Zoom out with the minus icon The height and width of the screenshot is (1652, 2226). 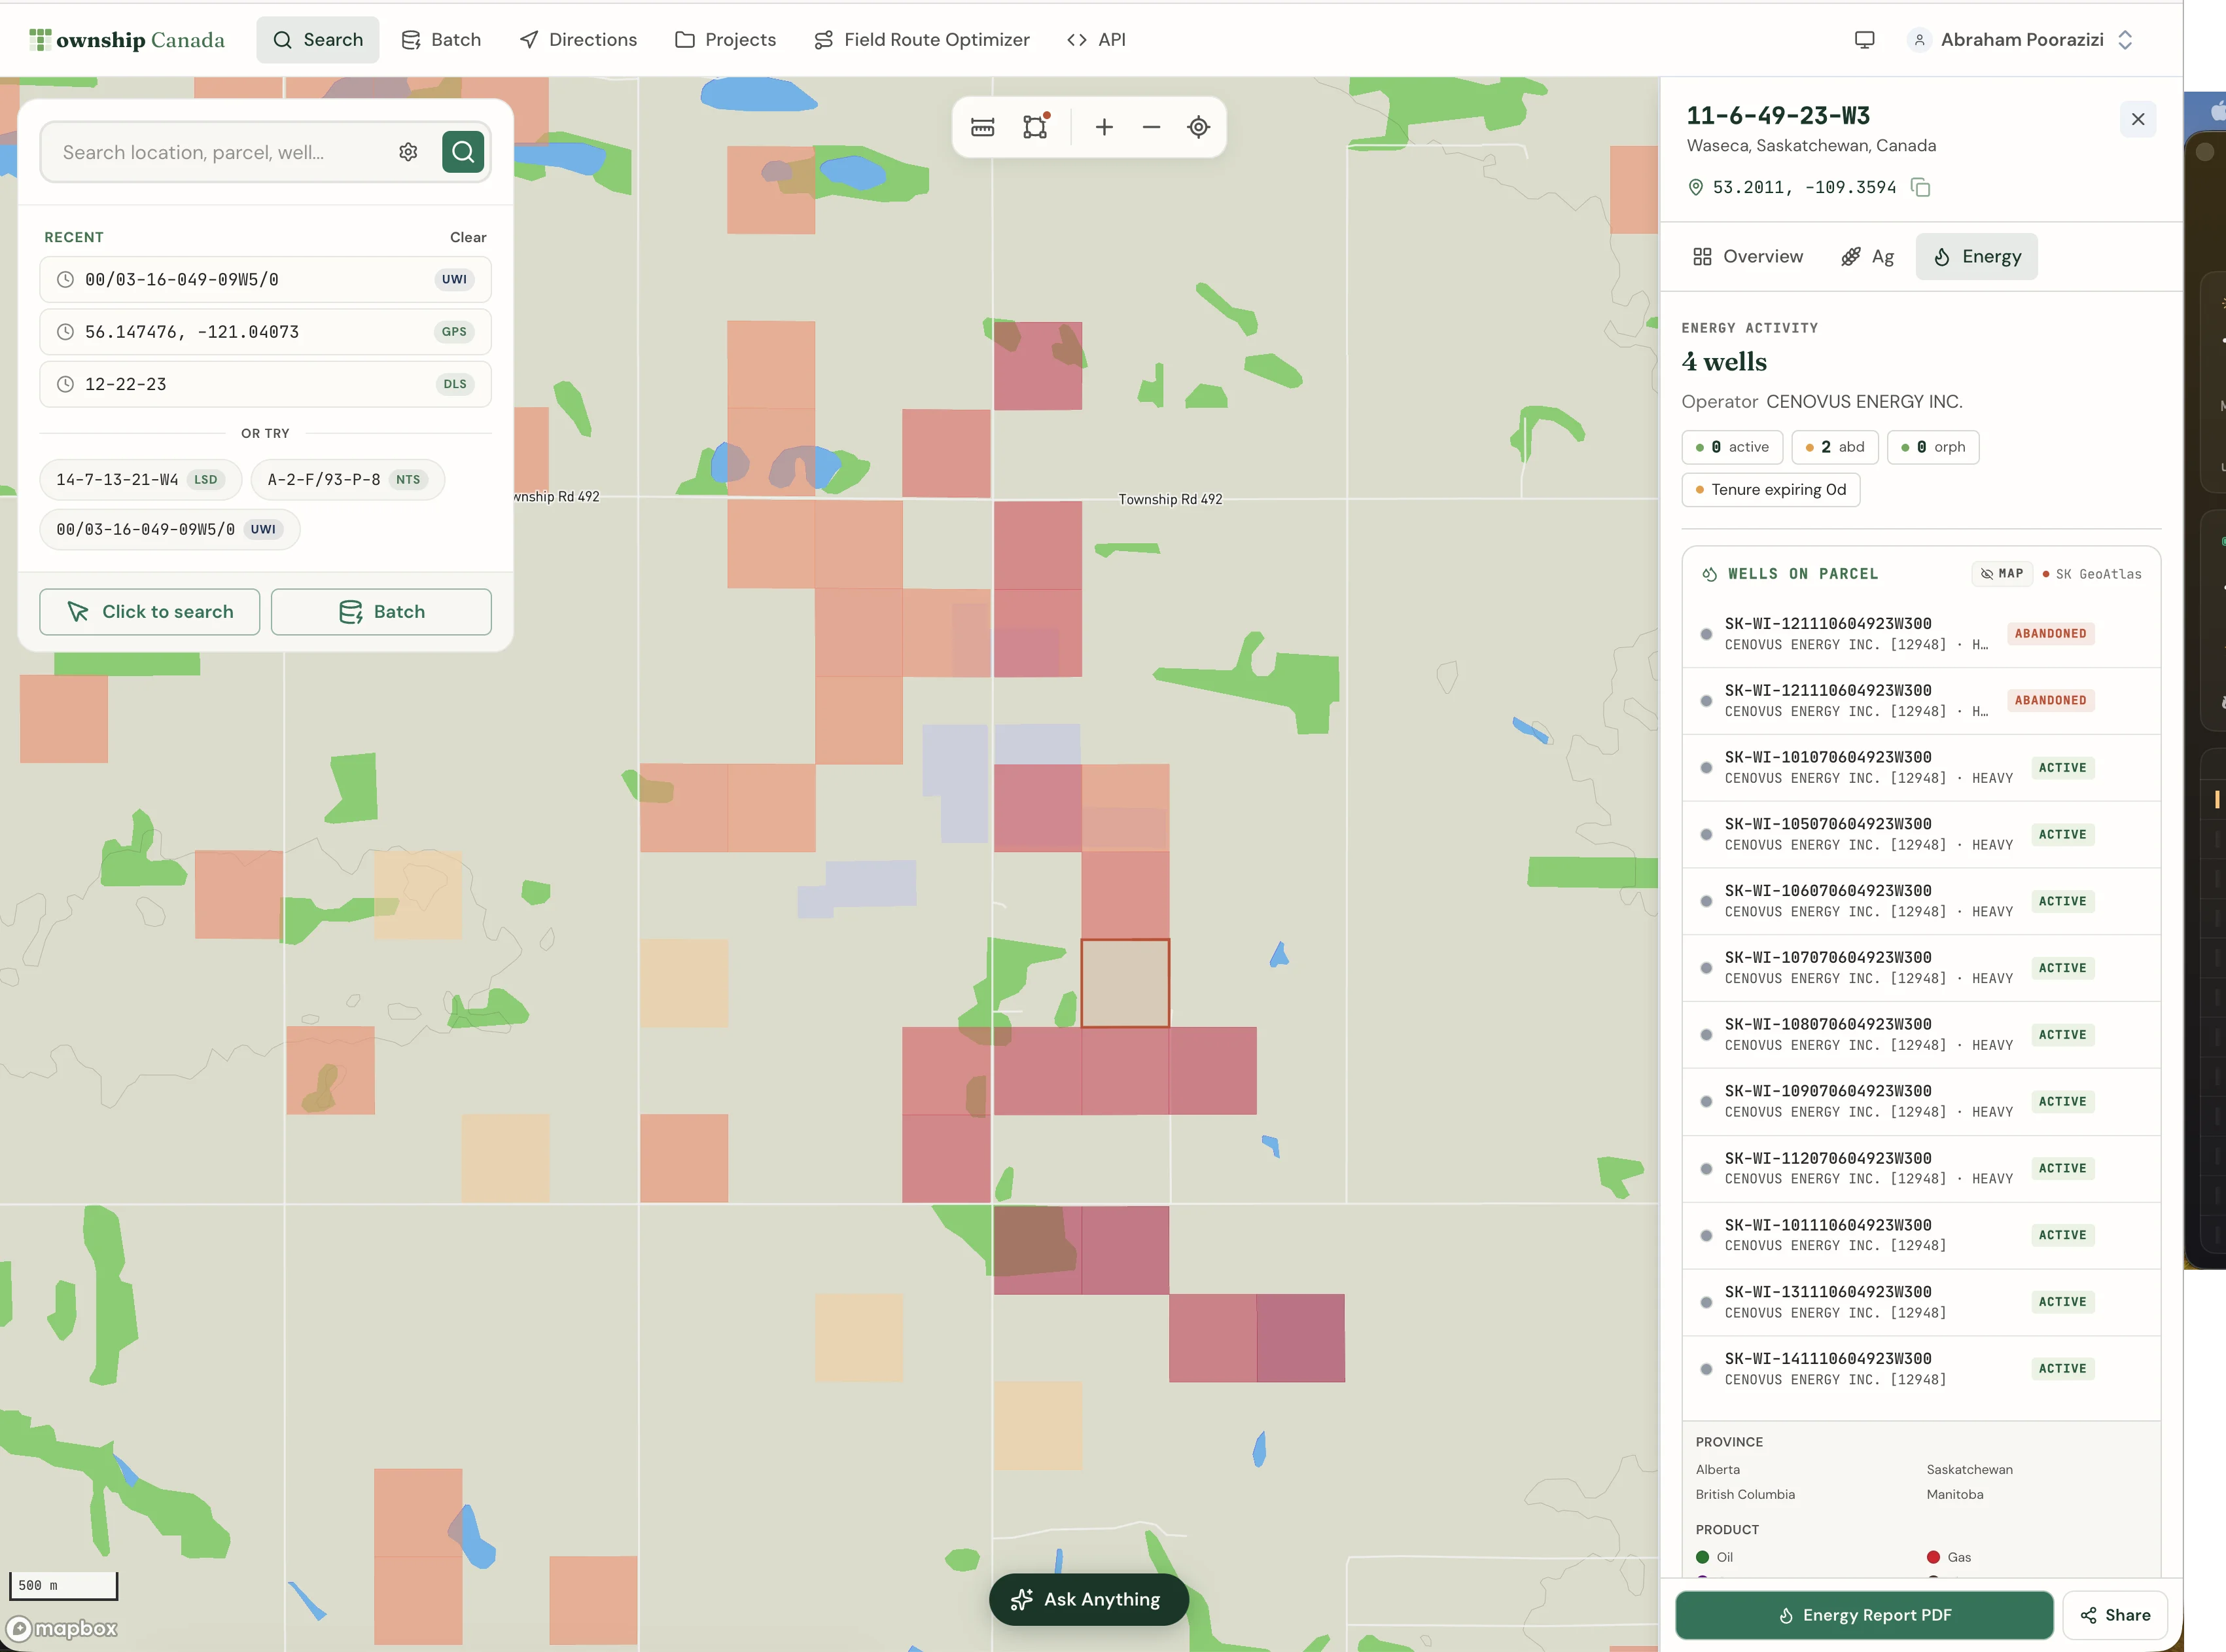1152,127
